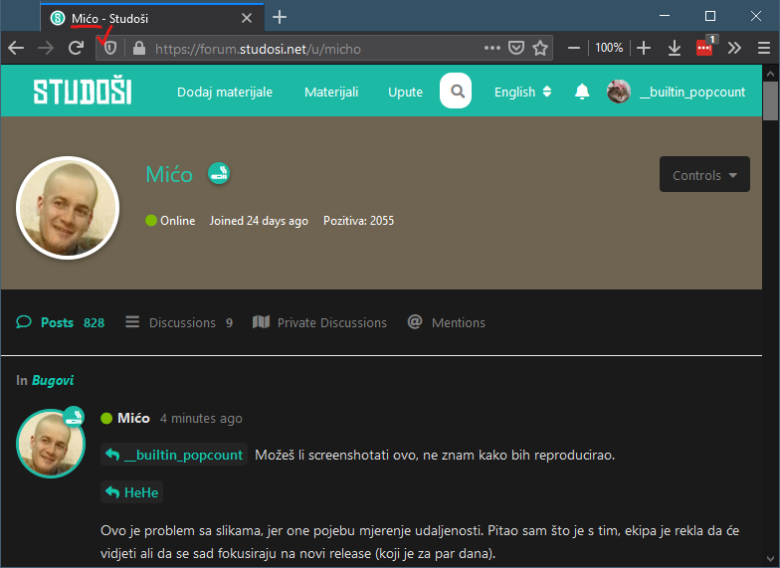Viewport: 780px width, 568px height.
Task: Close the Mićo - Studoši tab
Action: coord(247,18)
